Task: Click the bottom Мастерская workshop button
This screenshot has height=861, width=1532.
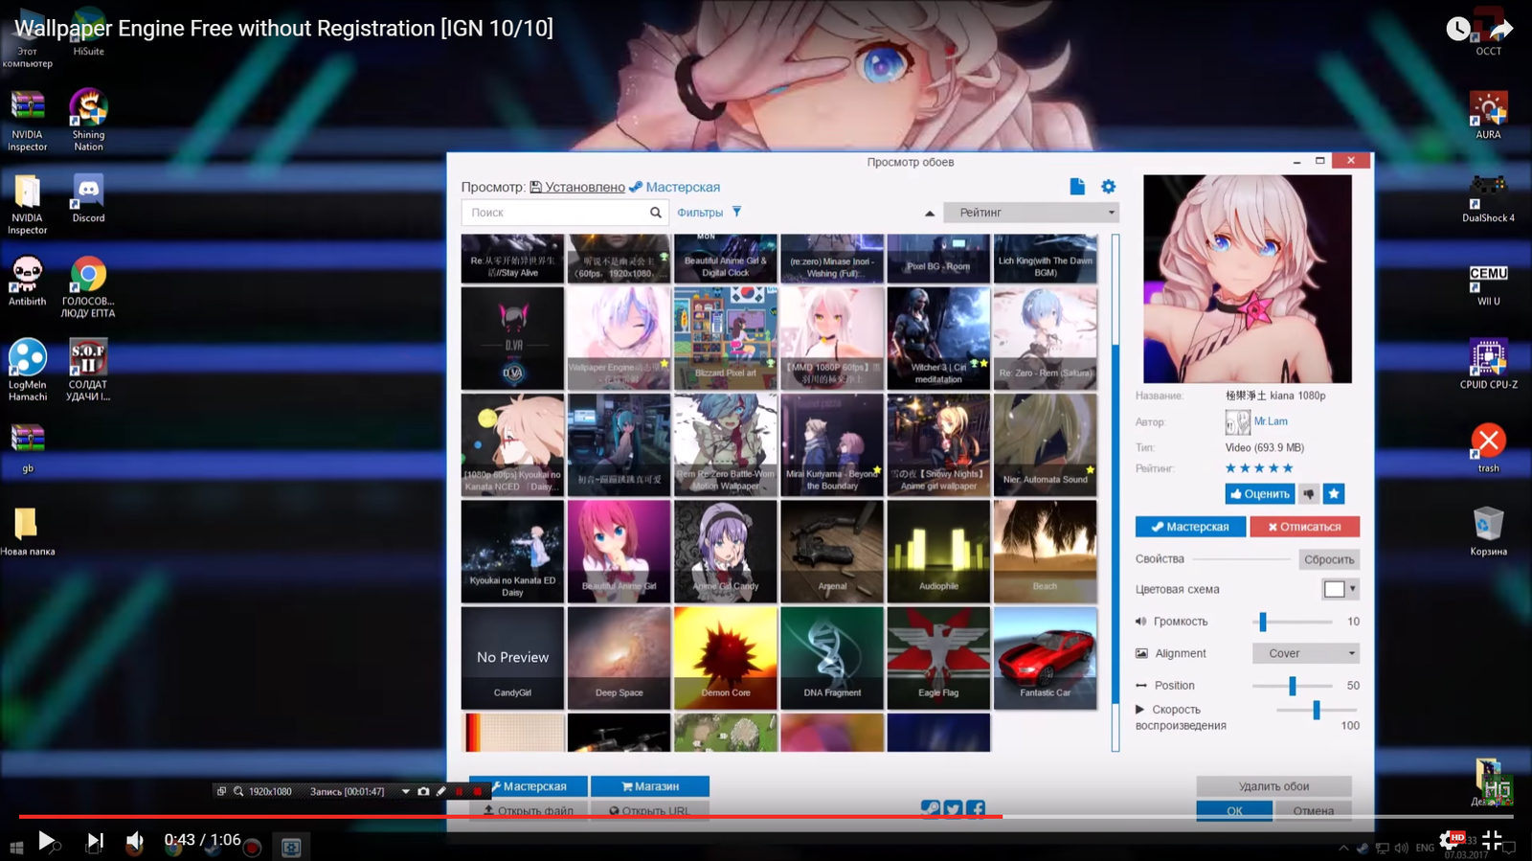Action: [529, 786]
